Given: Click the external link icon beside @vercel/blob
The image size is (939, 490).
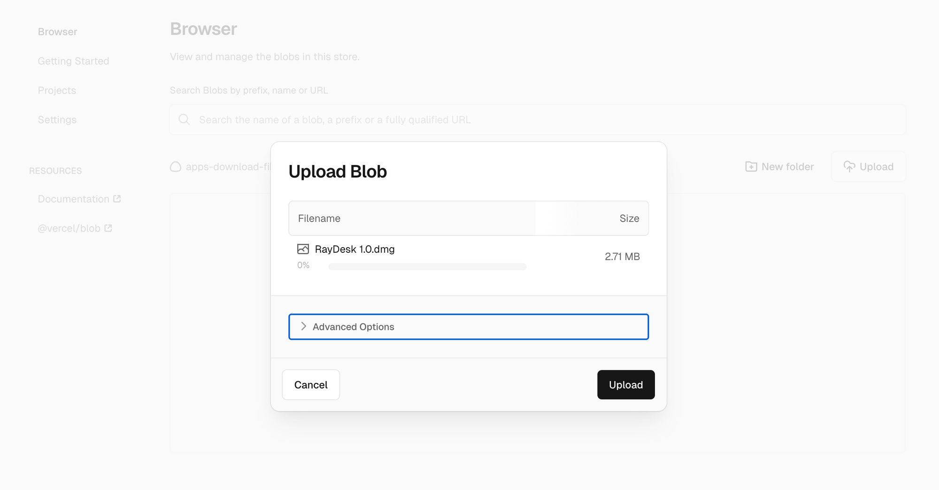Looking at the screenshot, I should tap(108, 228).
